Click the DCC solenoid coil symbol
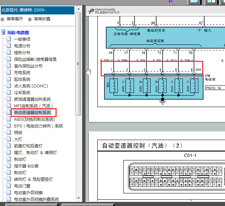 pyautogui.click(x=114, y=86)
